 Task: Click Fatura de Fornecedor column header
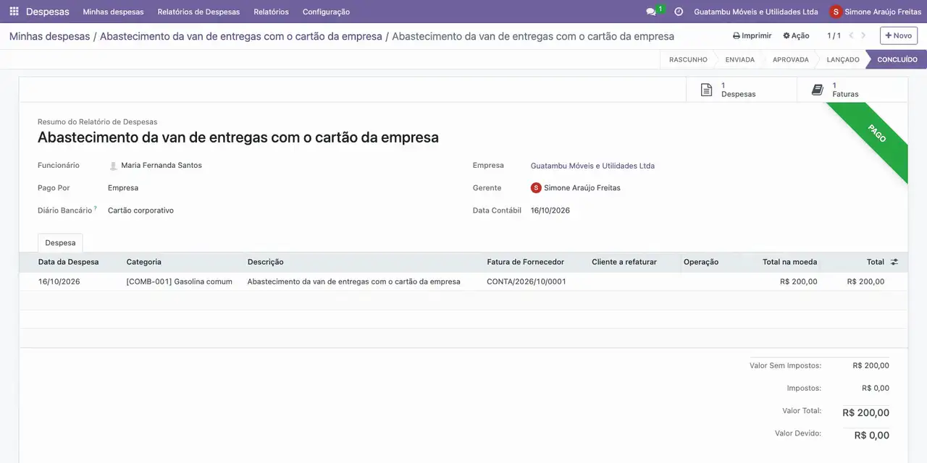point(525,262)
